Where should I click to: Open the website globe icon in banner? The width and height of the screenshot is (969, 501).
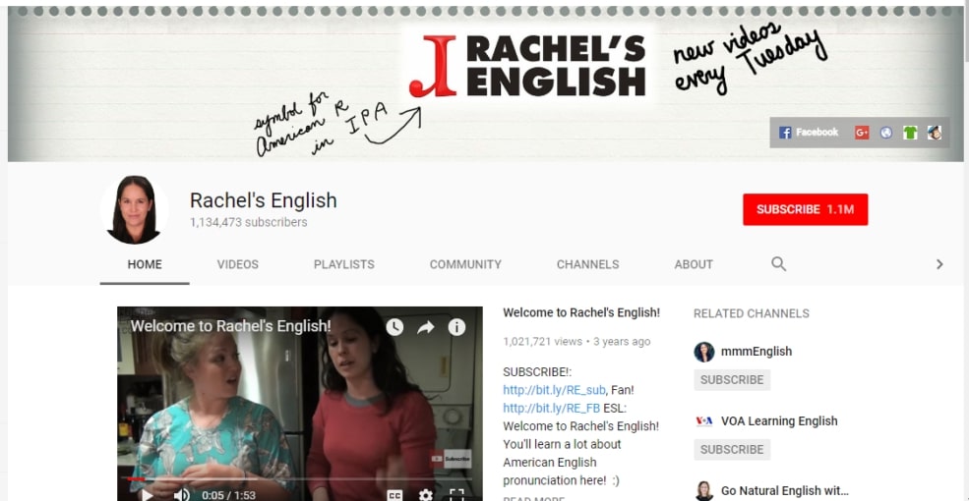pos(886,132)
